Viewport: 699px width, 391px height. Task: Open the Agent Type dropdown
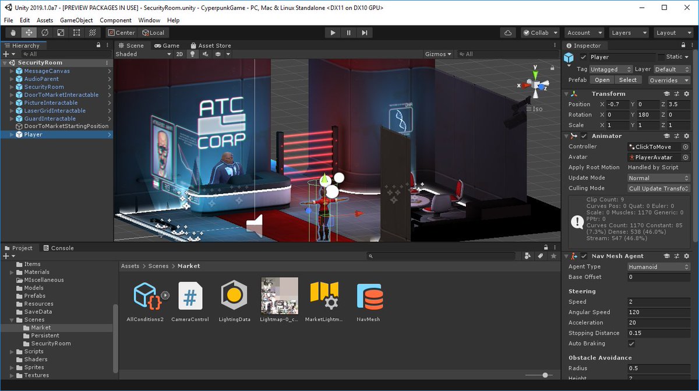[658, 267]
